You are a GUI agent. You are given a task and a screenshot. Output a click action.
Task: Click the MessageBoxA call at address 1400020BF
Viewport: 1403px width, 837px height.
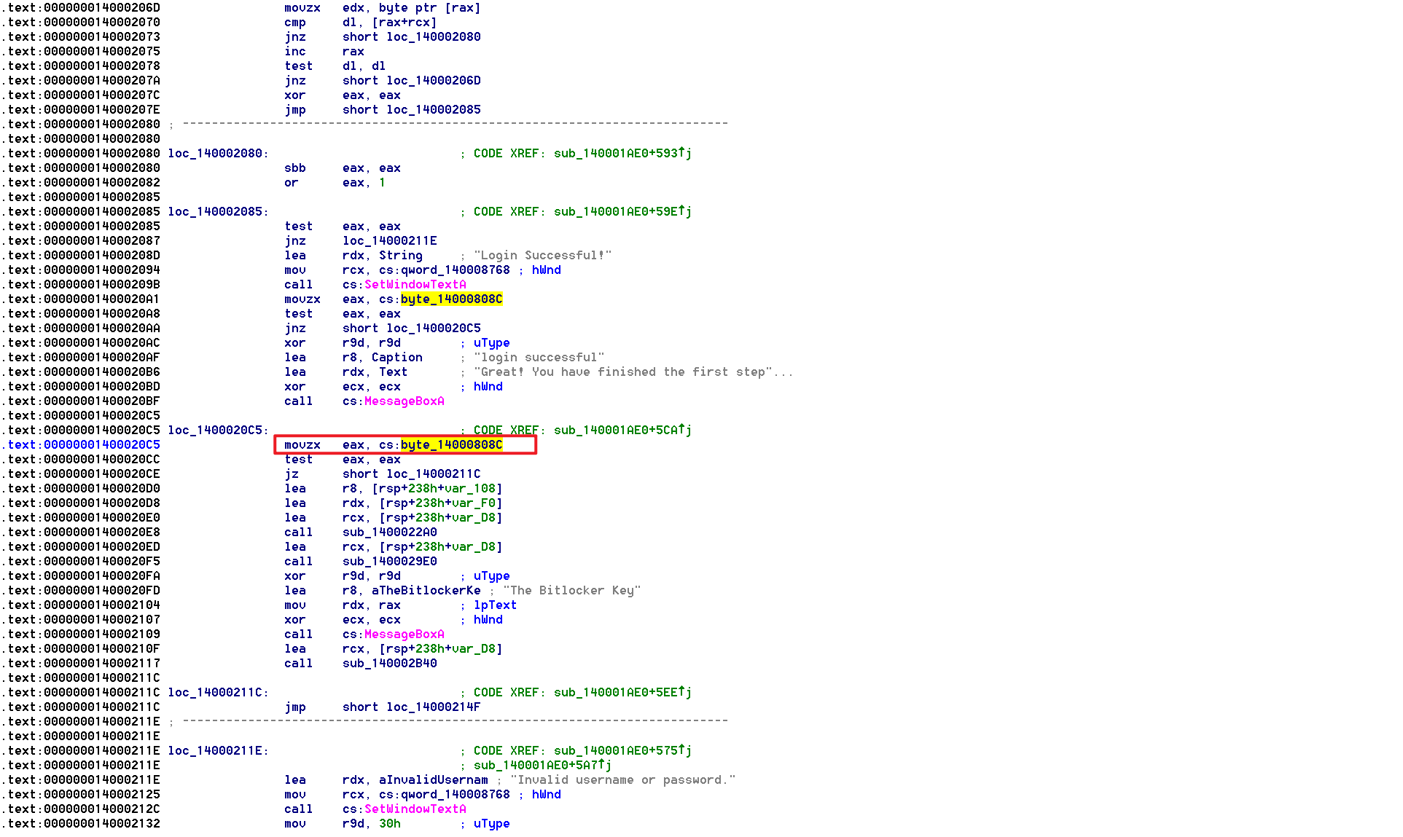click(x=404, y=401)
